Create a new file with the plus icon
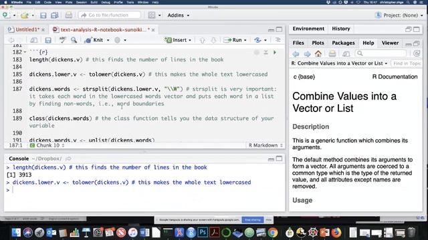This screenshot has width=428, height=240. tap(6, 15)
